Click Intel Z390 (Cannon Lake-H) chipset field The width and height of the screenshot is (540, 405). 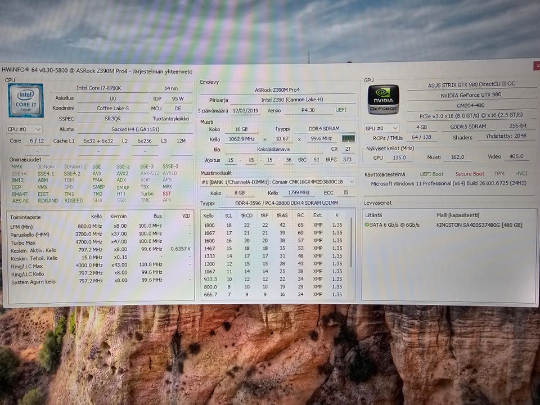tap(292, 100)
